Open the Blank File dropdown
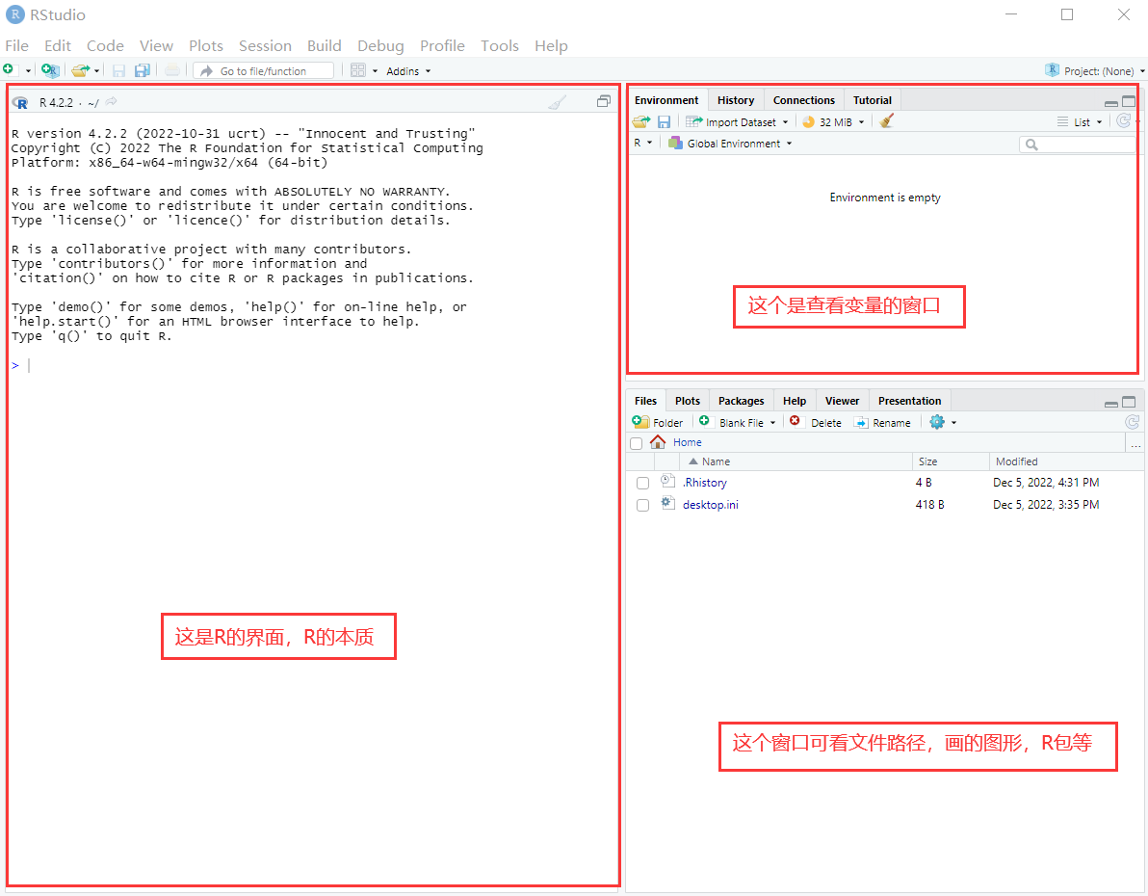Screen dimensions: 1148x896 coord(738,423)
